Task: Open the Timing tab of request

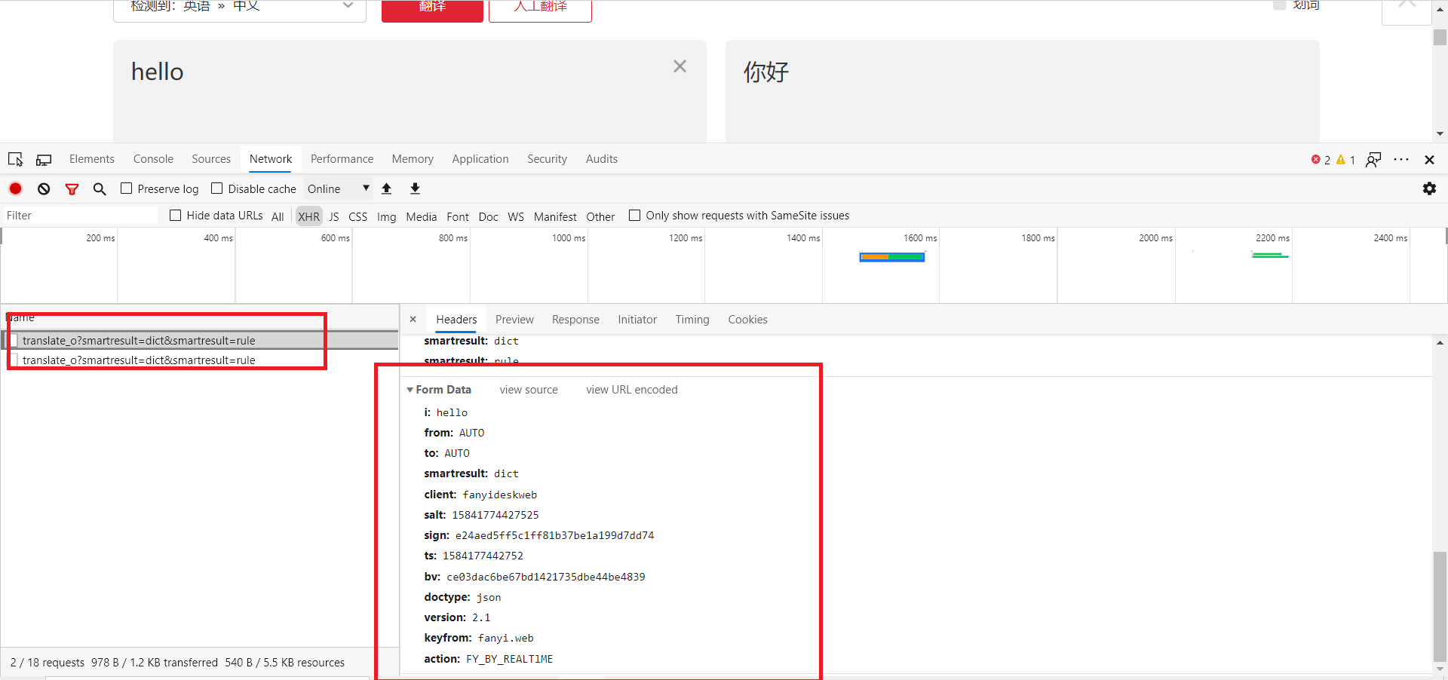Action: pos(692,320)
